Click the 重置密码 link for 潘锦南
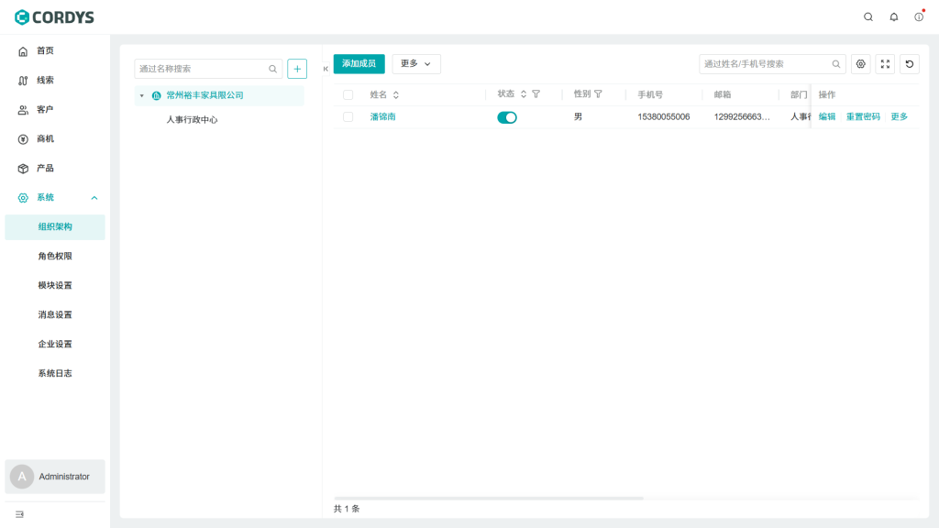This screenshot has height=528, width=939. click(862, 117)
